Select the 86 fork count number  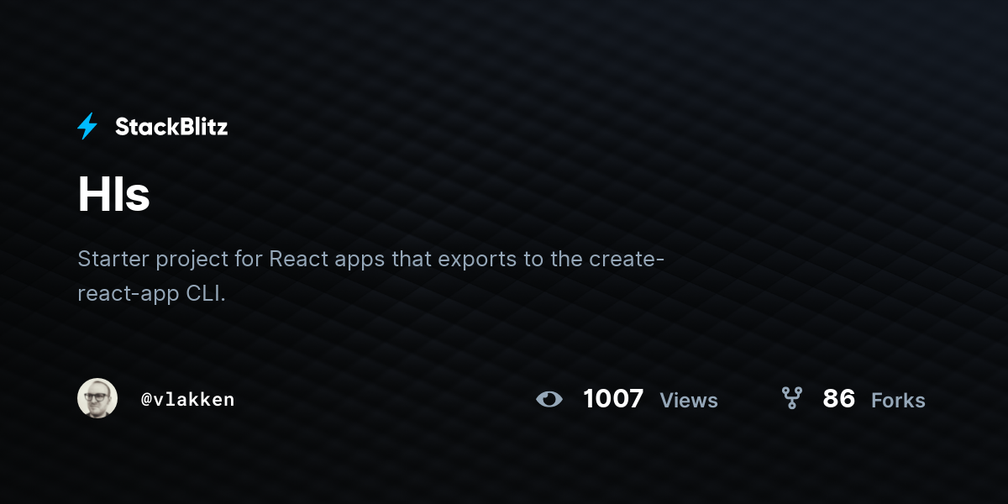(x=839, y=398)
